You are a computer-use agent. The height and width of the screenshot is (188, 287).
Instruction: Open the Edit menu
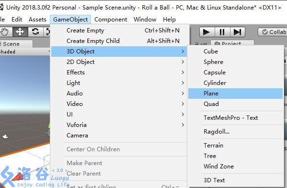pyautogui.click(x=17, y=20)
